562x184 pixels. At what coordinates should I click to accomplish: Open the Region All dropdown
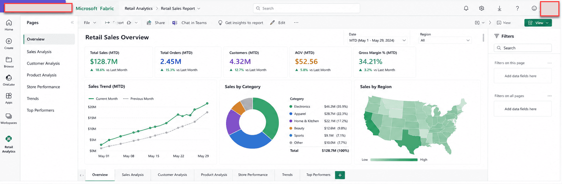tap(445, 41)
